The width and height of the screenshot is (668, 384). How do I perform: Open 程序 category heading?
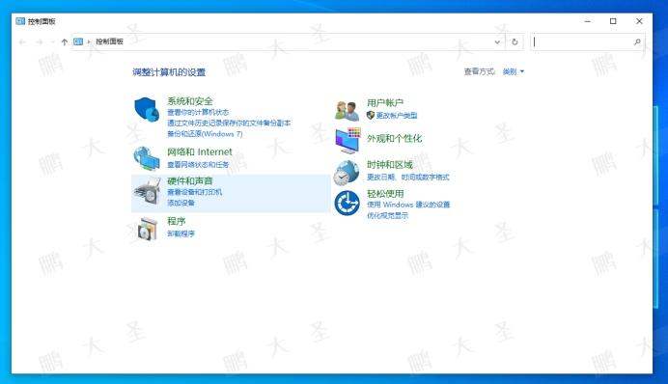coord(177,221)
